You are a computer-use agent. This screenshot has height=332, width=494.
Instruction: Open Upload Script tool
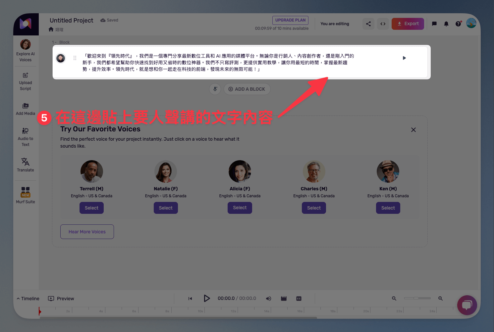coord(26,81)
